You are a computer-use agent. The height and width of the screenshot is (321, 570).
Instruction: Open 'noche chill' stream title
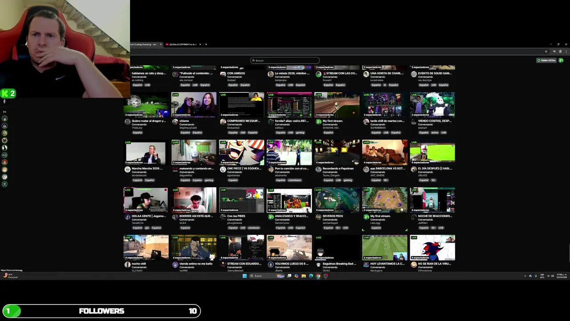pyautogui.click(x=138, y=264)
